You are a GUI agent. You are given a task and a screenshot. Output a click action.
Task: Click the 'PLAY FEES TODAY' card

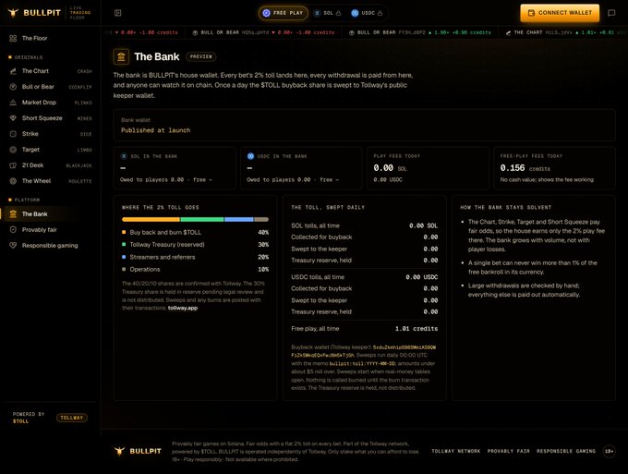(x=428, y=168)
